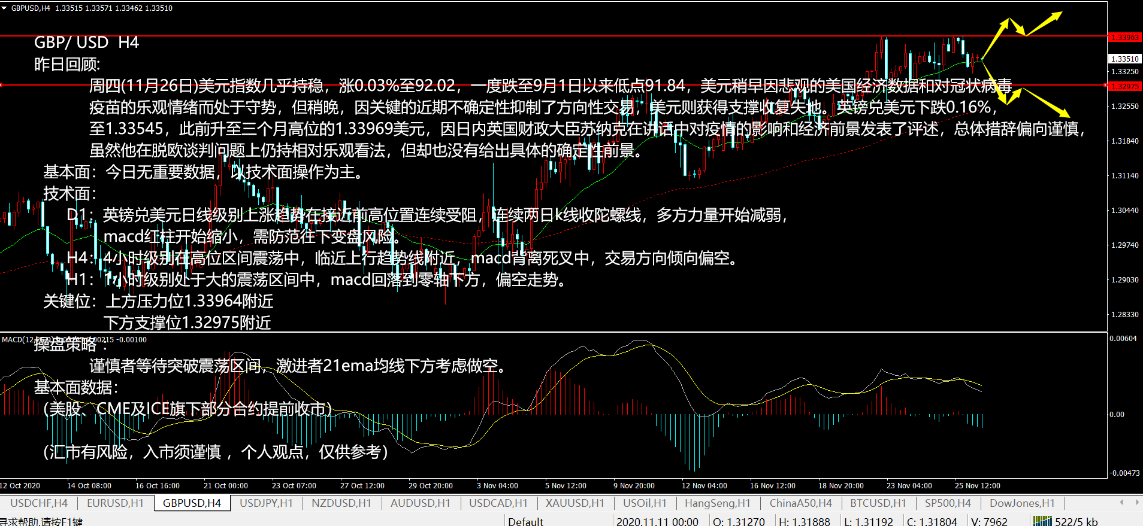Click the close price C: 1.31804

tap(932, 521)
